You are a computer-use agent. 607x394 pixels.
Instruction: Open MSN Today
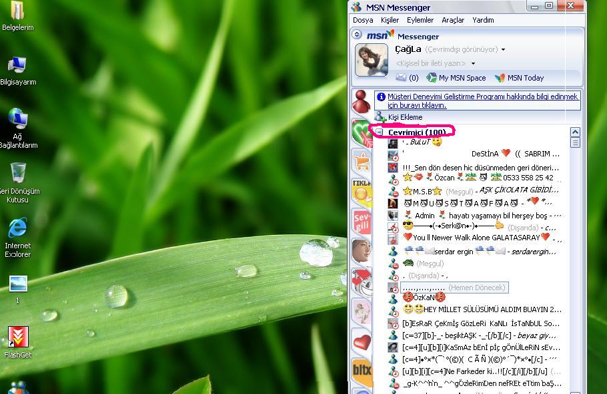coord(519,78)
